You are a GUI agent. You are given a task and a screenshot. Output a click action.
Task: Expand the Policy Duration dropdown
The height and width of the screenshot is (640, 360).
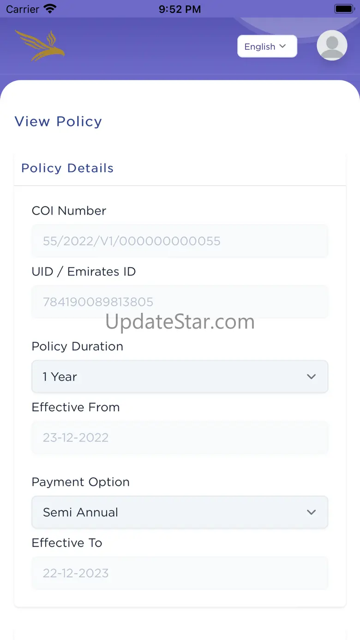(x=180, y=377)
